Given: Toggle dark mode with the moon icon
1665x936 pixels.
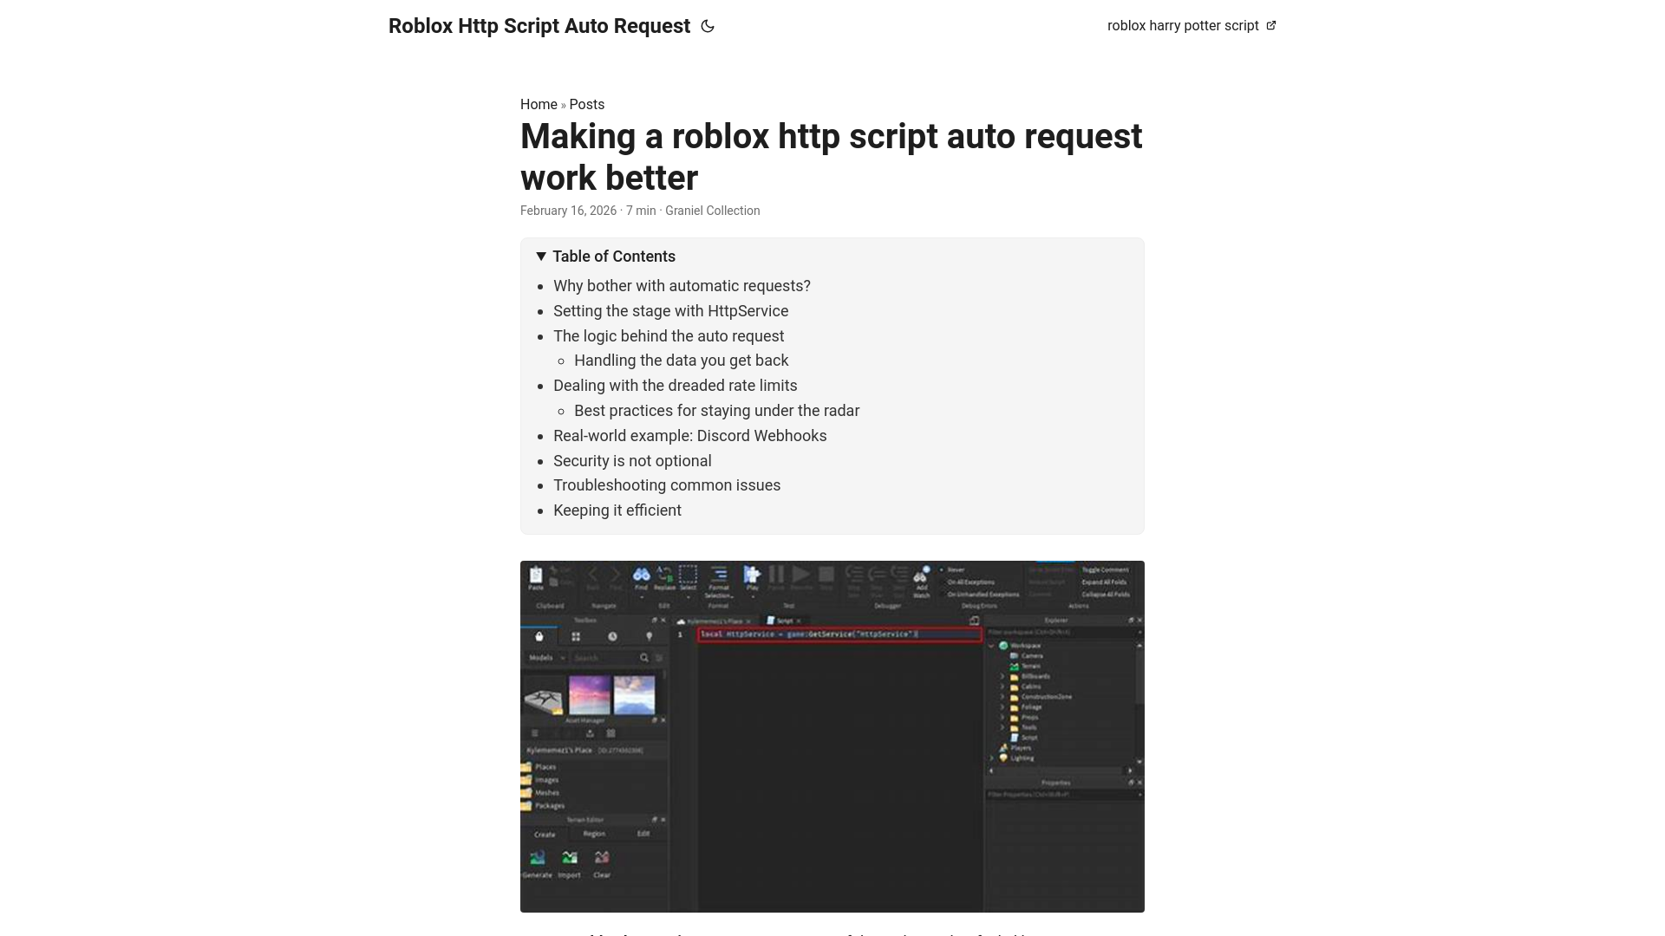Looking at the screenshot, I should (708, 26).
